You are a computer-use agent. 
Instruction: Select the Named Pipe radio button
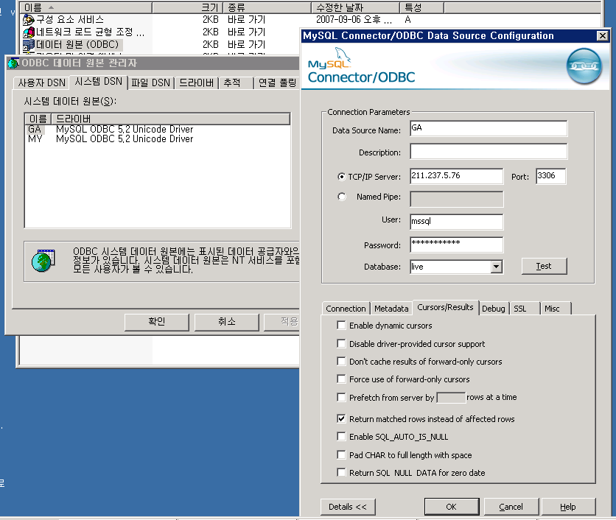coord(342,197)
